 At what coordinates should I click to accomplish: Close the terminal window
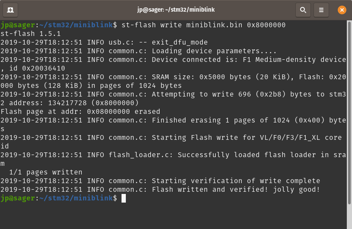point(342,10)
